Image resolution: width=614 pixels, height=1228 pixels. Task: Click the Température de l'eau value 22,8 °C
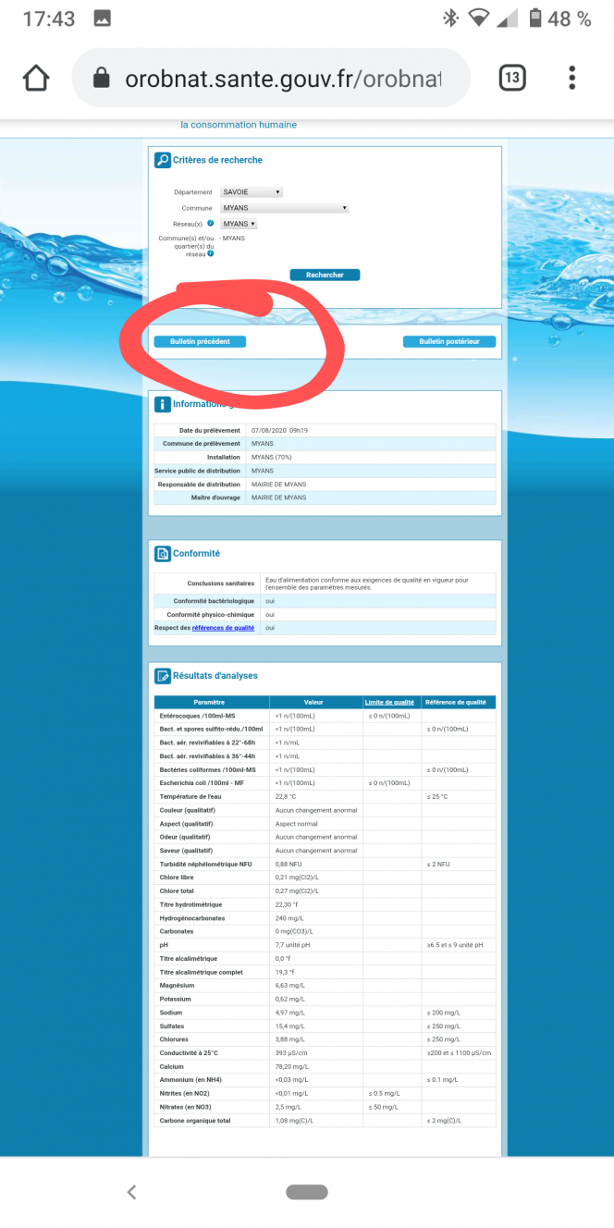point(286,796)
